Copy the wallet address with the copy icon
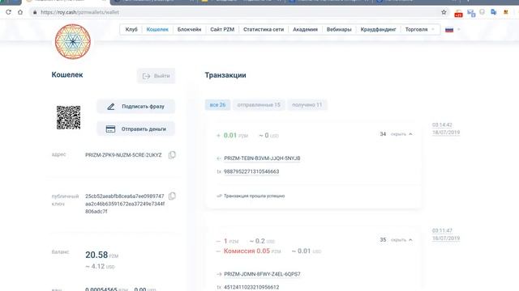This screenshot has width=519, height=291. [172, 155]
